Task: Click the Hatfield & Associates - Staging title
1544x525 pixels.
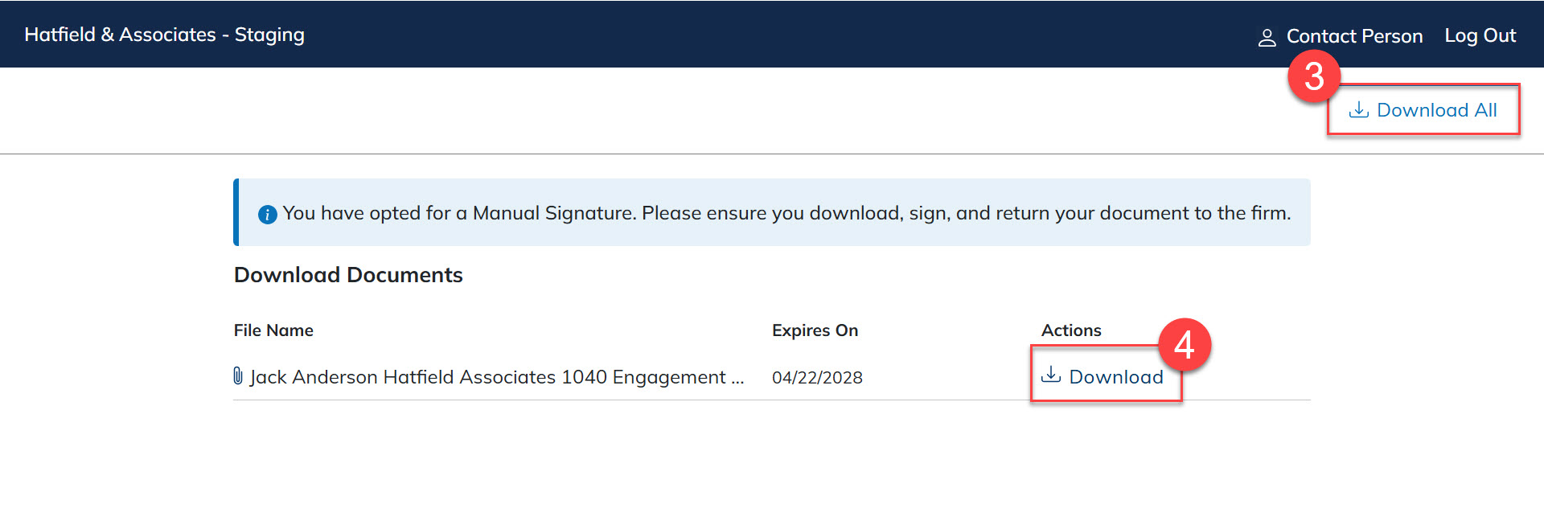Action: click(164, 35)
